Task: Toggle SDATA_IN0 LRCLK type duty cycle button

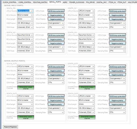Action: (x=56, y=11)
